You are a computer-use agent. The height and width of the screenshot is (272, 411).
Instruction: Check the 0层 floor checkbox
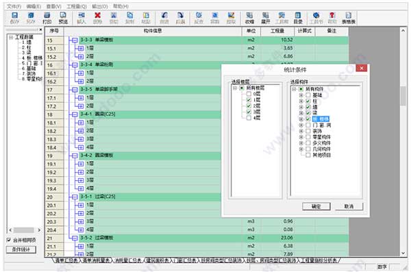[249, 94]
